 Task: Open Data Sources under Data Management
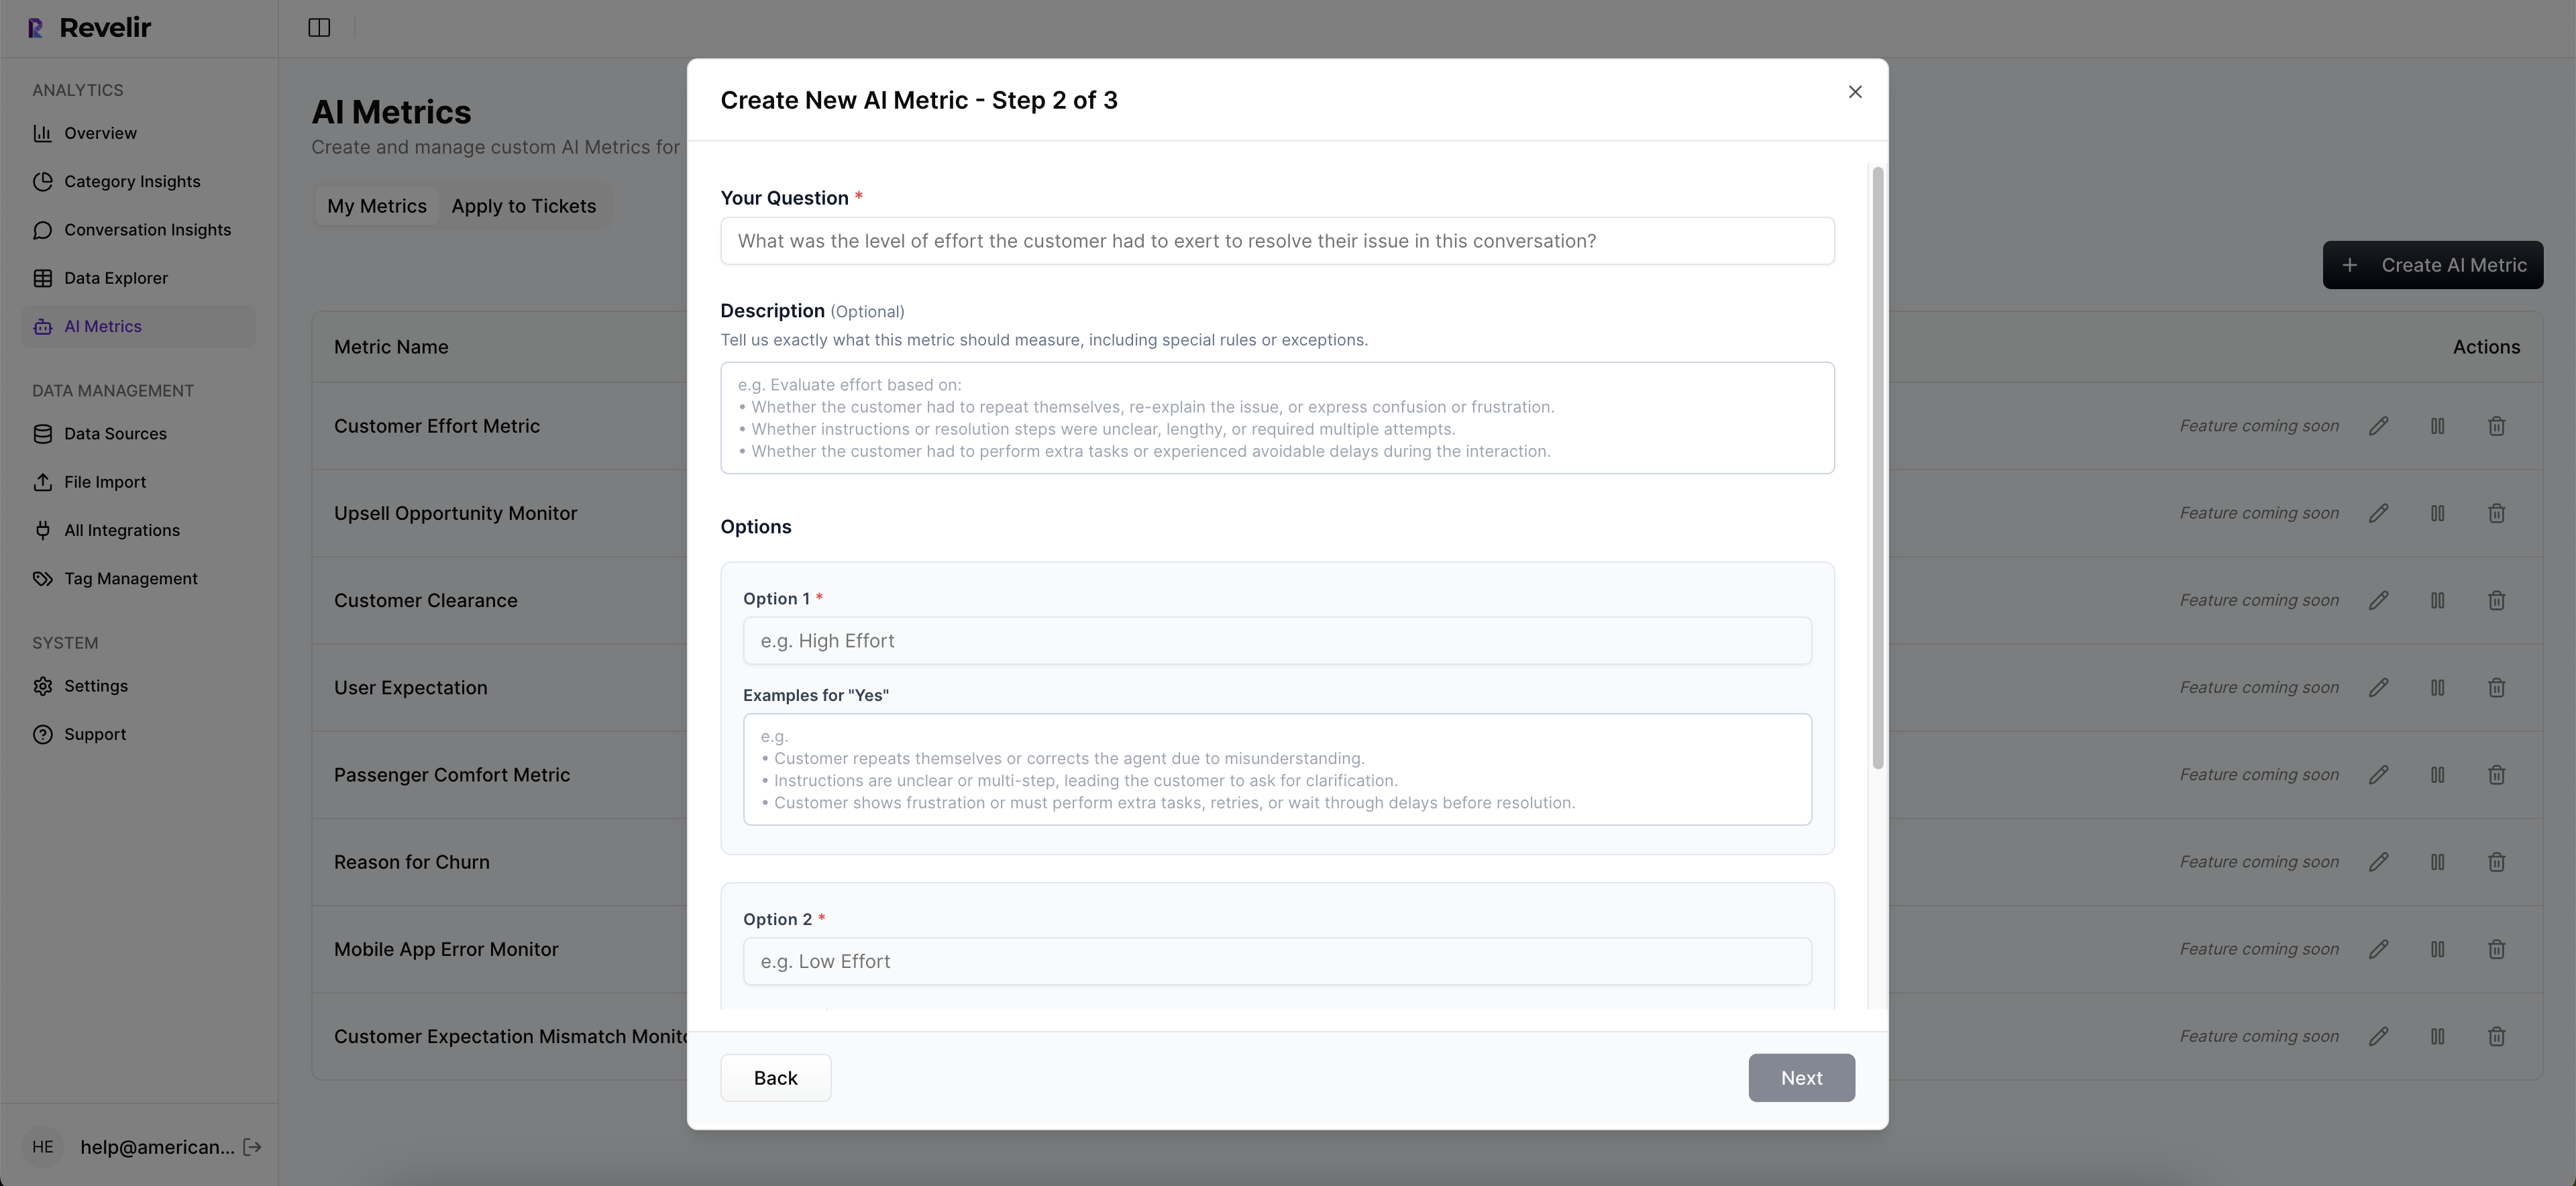115,433
